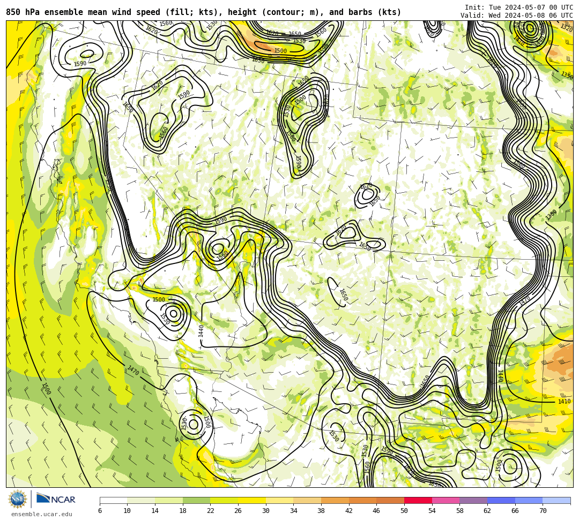579x521 pixels.
Task: Click the colorbar tick label 46
Action: (376, 511)
